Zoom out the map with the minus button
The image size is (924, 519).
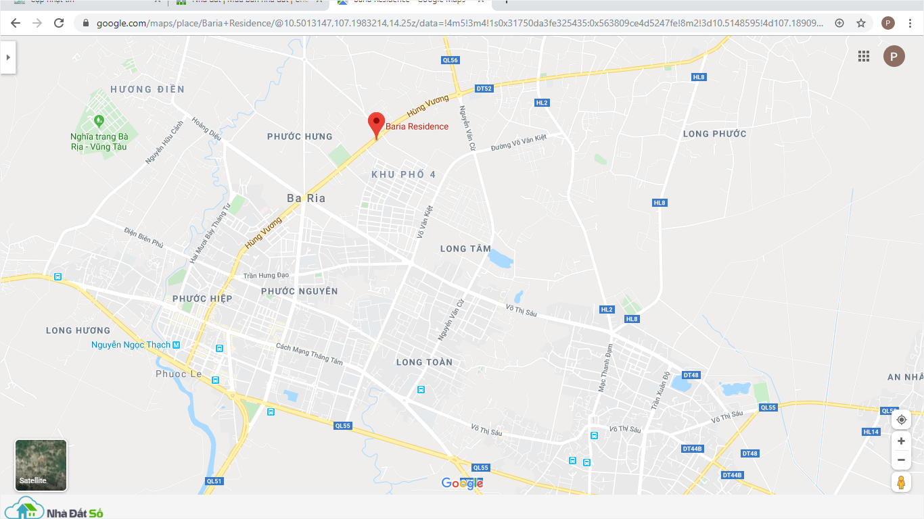coord(901,460)
